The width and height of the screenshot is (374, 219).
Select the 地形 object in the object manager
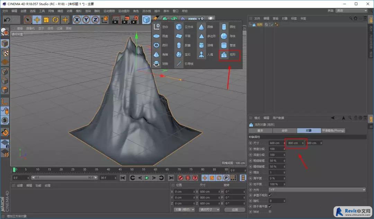pyautogui.click(x=259, y=25)
